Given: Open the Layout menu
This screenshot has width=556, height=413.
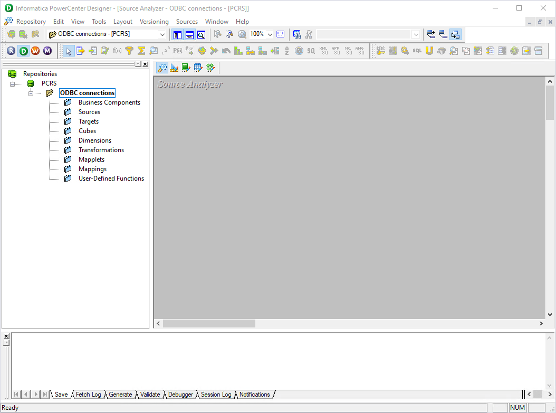Looking at the screenshot, I should tap(123, 22).
